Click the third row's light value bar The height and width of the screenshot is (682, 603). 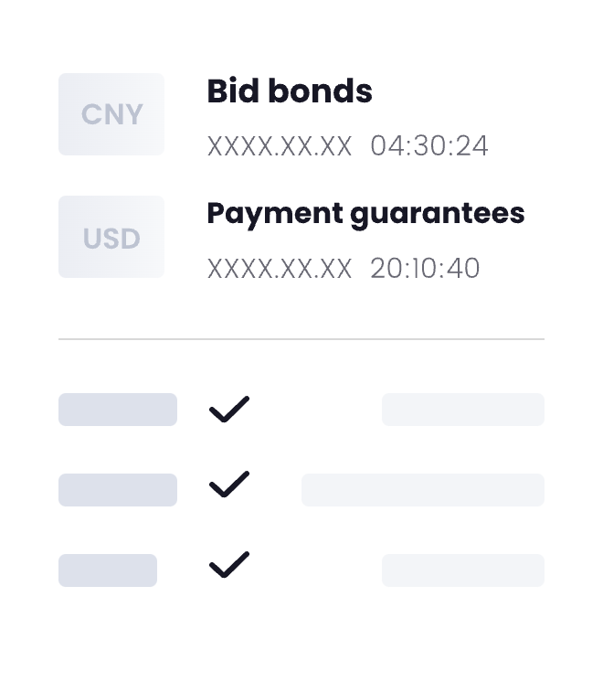pyautogui.click(x=463, y=570)
